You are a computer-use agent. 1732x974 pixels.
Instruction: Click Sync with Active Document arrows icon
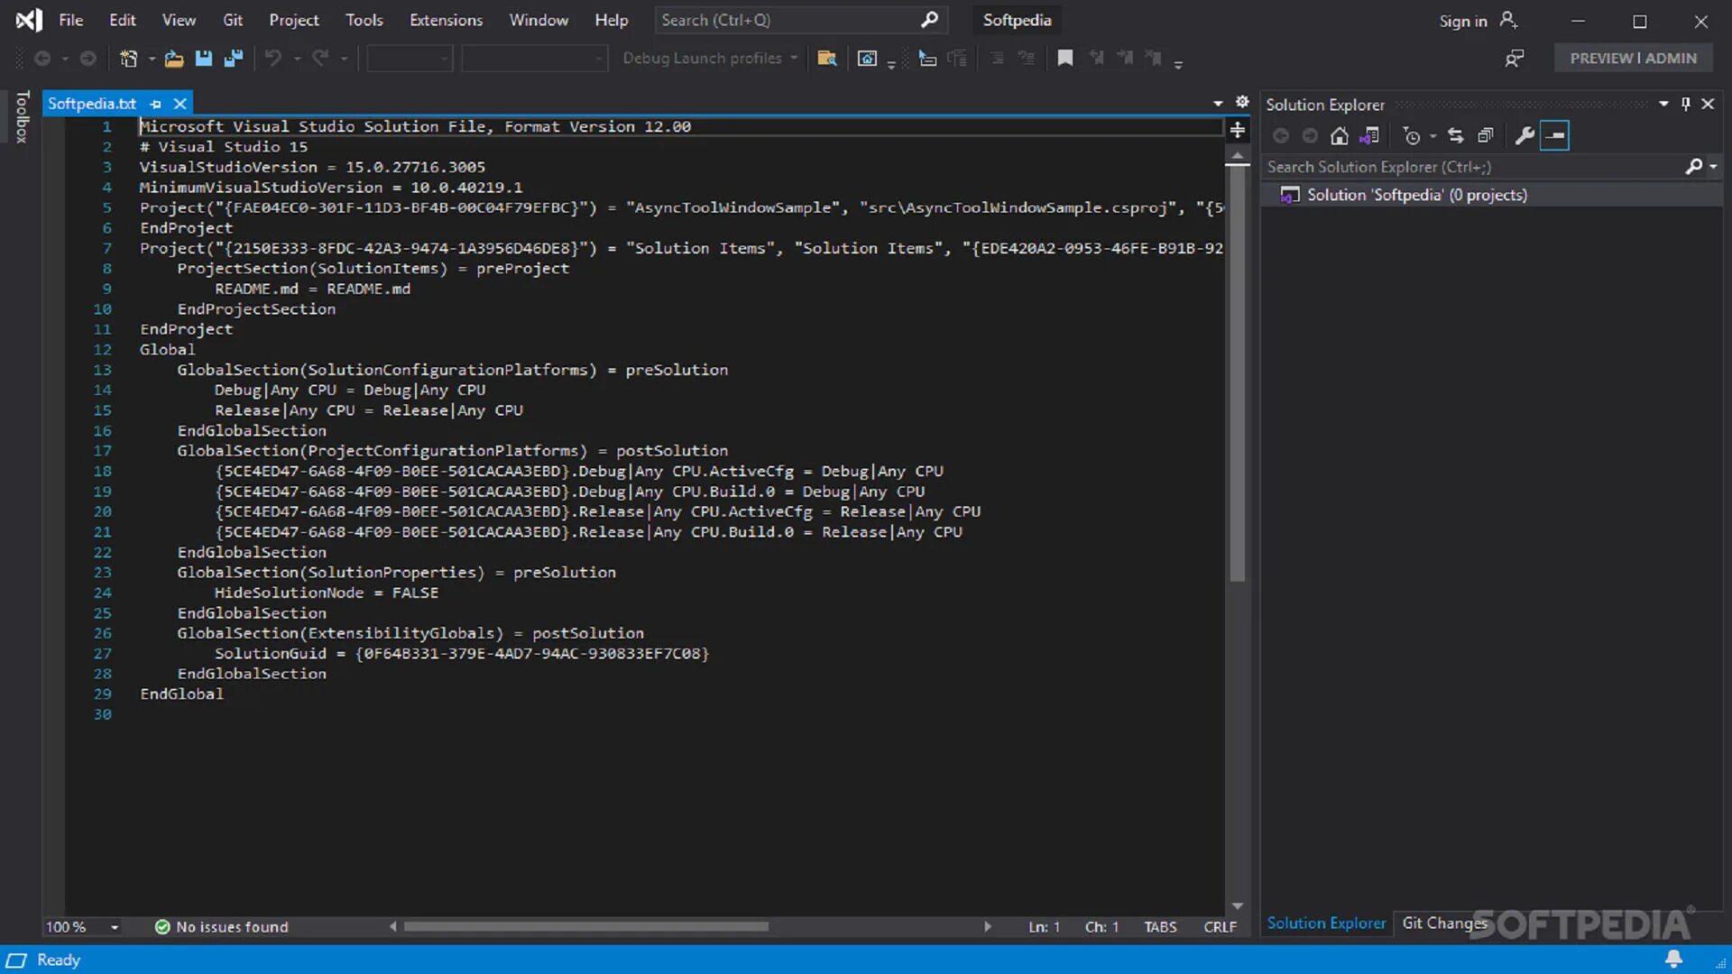point(1455,136)
